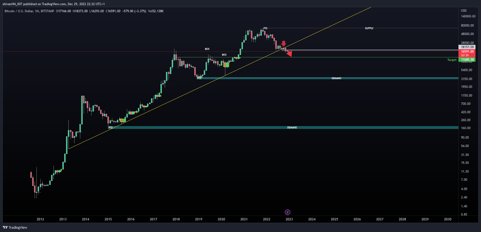Click the POI label at the 2015 low
This screenshot has width=481, height=232.
coord(111,128)
